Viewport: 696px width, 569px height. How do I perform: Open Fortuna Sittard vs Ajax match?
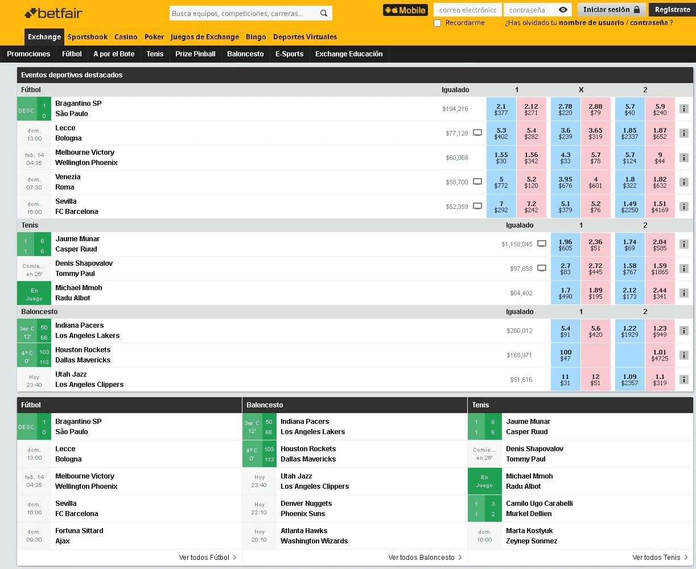(x=129, y=536)
